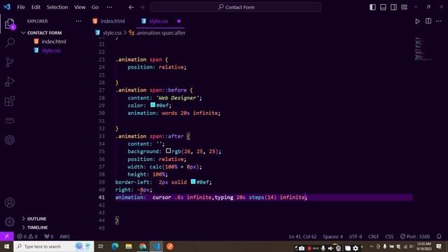The image size is (448, 252).
Task: Close the unsaved style.css tab dot
Action: click(179, 21)
